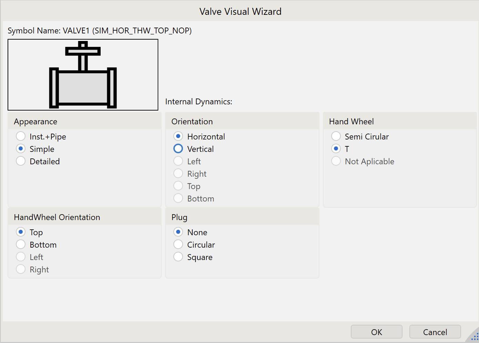Viewport: 479px width, 343px height.
Task: Select Square plug shape
Action: [x=179, y=257]
